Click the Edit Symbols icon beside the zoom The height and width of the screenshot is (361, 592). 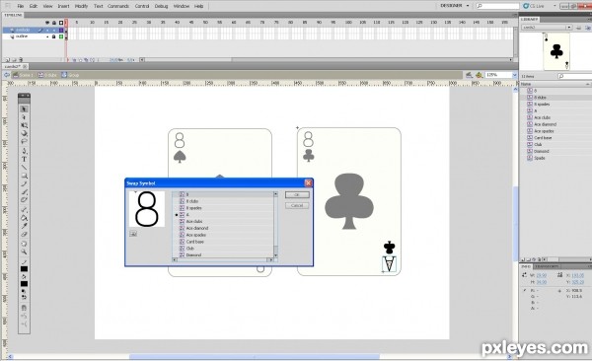point(479,75)
